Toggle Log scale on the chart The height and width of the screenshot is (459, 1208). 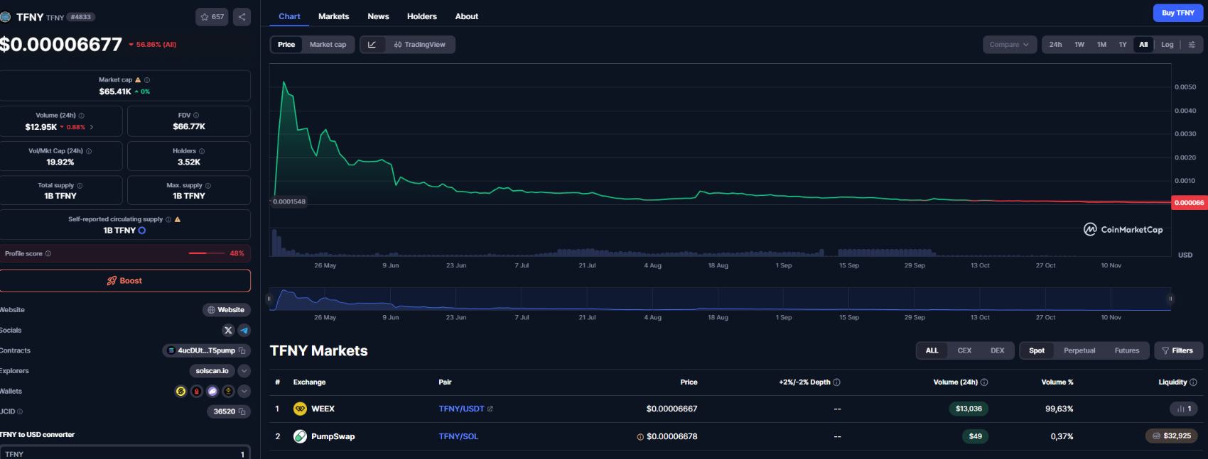click(x=1167, y=45)
